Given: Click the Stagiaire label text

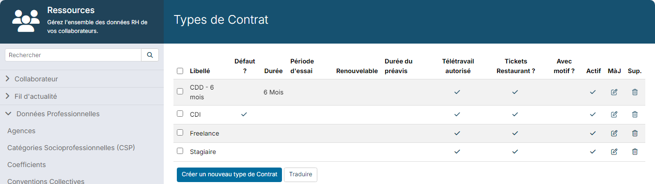Looking at the screenshot, I should (x=203, y=152).
